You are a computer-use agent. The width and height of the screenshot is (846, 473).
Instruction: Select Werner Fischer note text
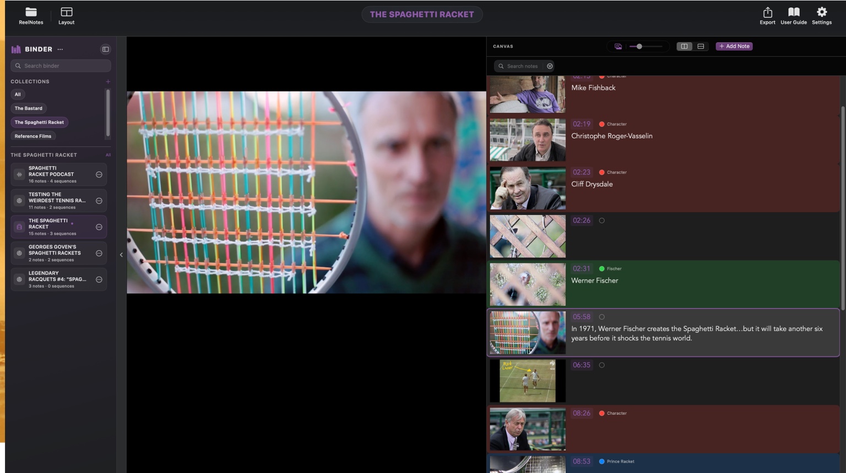pos(595,280)
